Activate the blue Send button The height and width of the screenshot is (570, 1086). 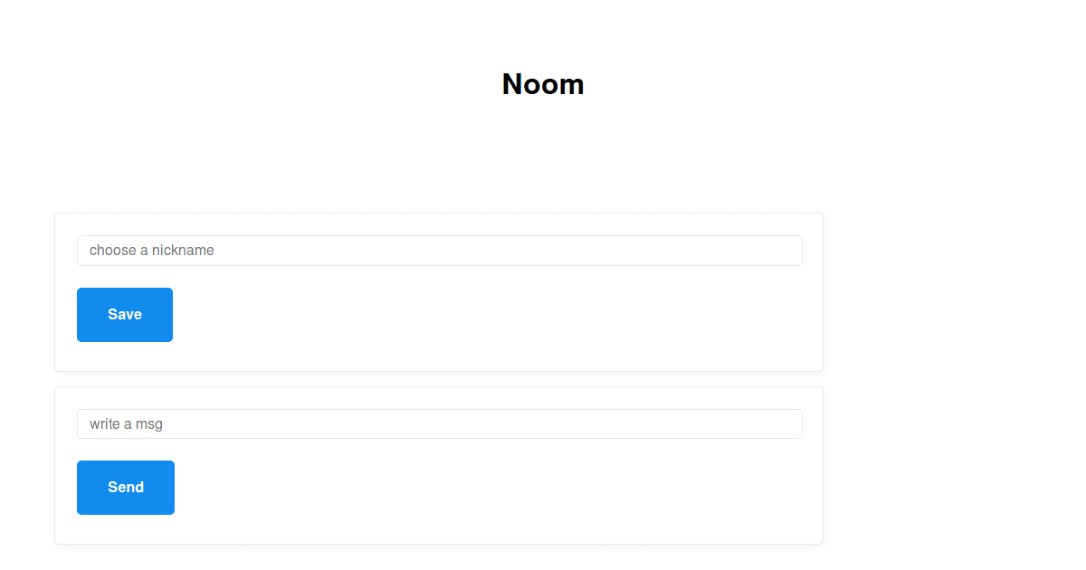point(126,488)
